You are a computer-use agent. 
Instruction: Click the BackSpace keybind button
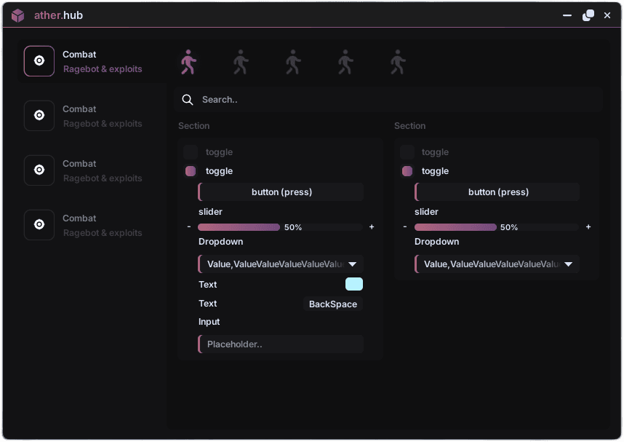click(x=332, y=304)
